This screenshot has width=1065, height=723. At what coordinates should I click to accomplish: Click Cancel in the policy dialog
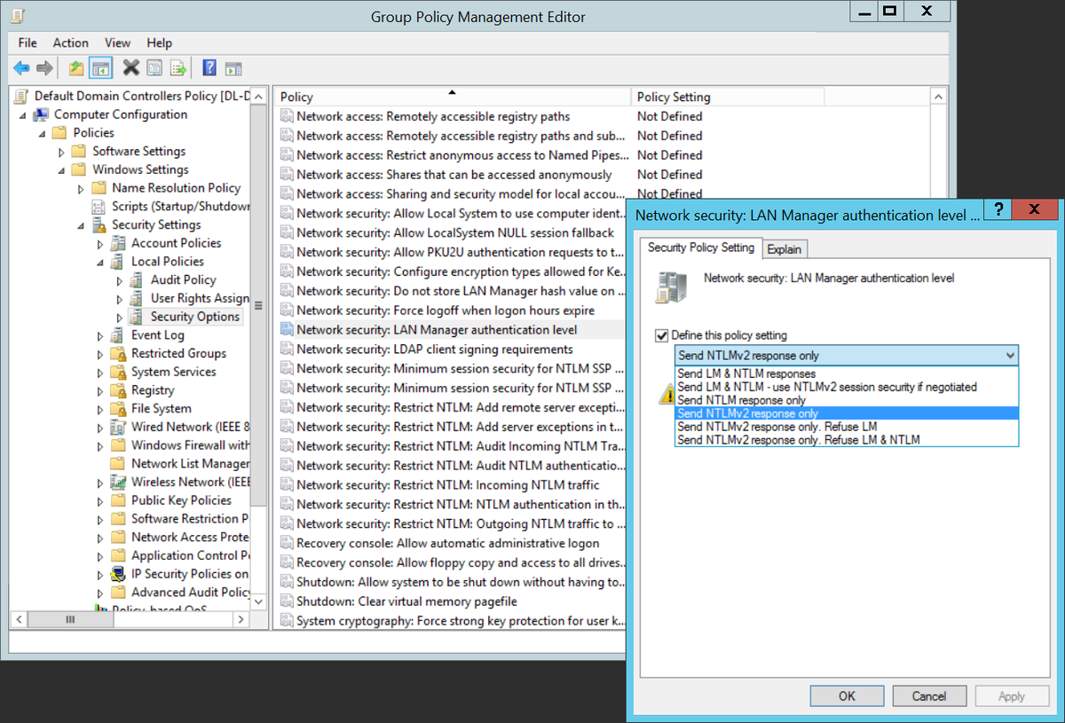(929, 696)
